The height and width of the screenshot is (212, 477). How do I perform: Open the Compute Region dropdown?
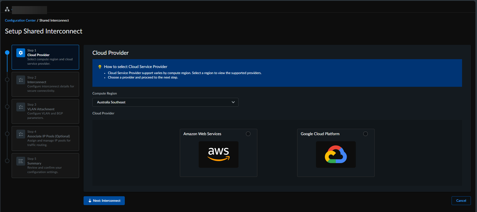[x=165, y=102]
